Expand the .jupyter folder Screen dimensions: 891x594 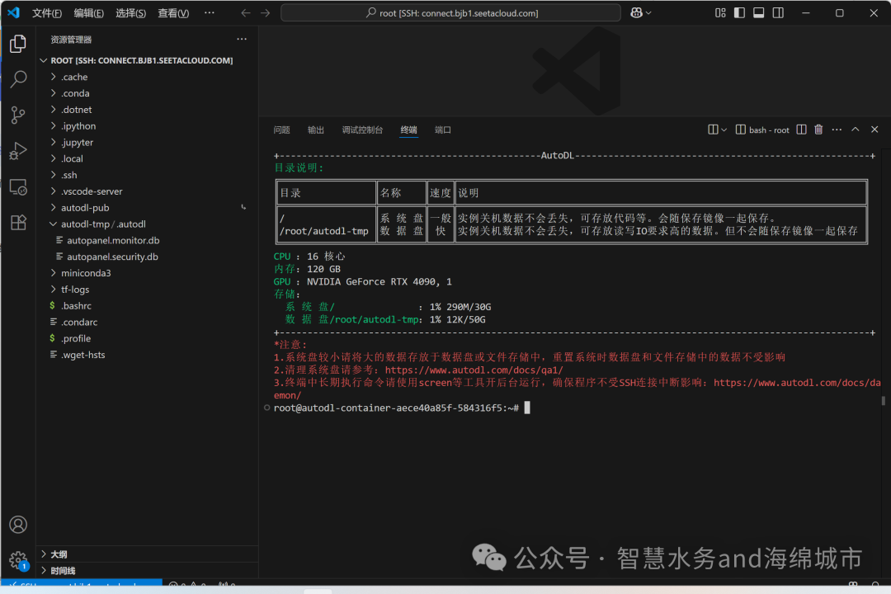point(147,142)
